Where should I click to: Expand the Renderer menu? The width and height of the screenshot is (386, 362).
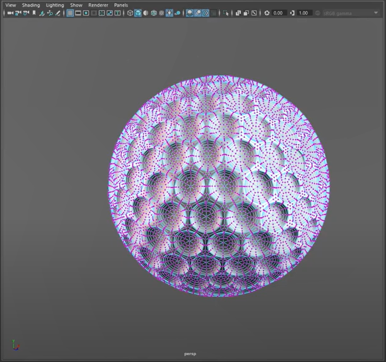point(98,5)
